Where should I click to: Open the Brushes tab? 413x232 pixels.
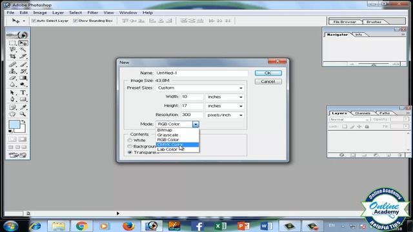coord(374,22)
